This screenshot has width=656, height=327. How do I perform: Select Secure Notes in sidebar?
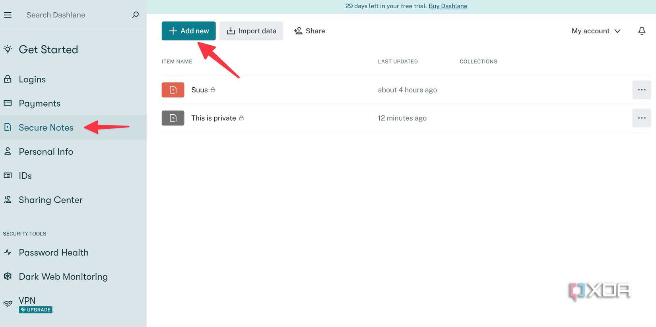[x=46, y=127]
